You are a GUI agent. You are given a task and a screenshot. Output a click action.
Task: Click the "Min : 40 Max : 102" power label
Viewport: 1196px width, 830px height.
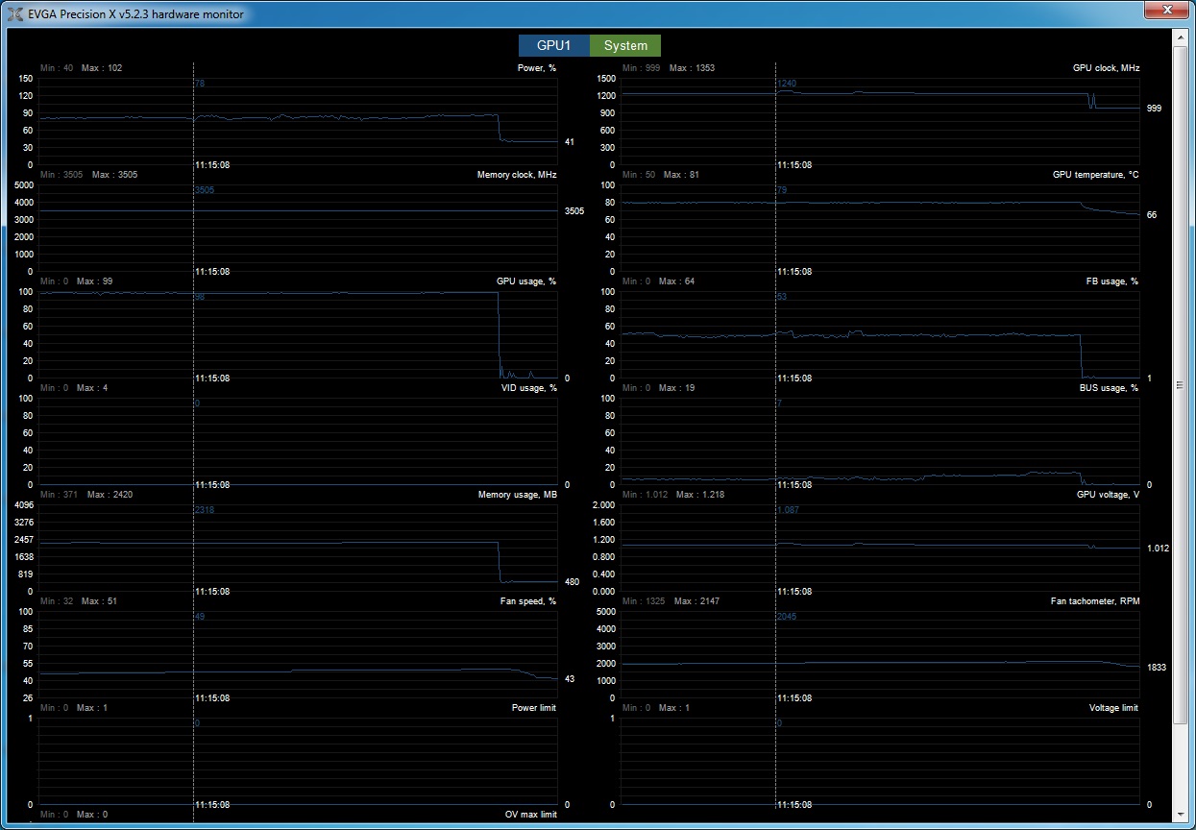[x=81, y=68]
